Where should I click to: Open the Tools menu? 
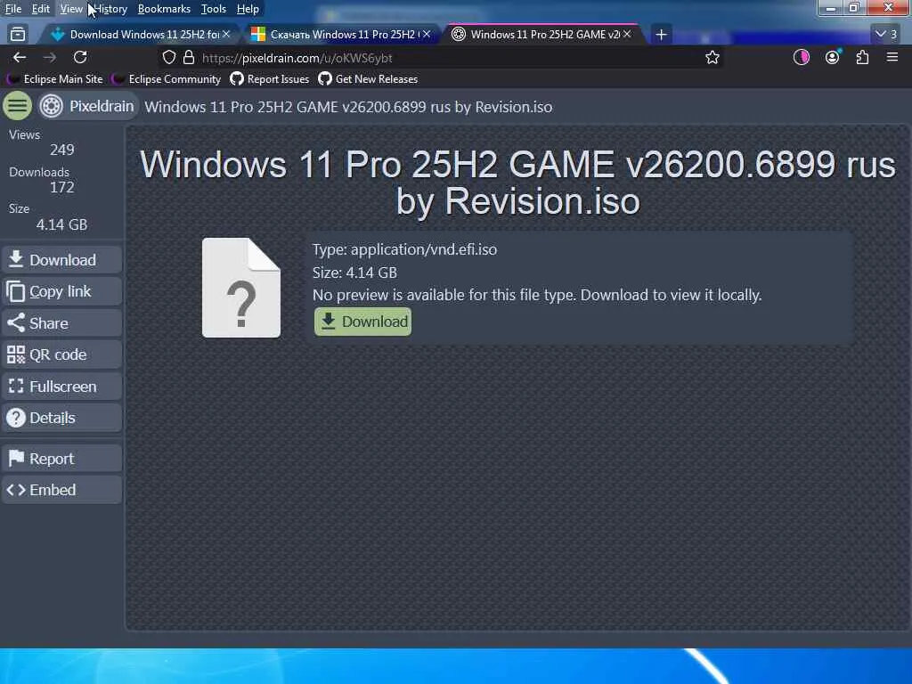(214, 9)
